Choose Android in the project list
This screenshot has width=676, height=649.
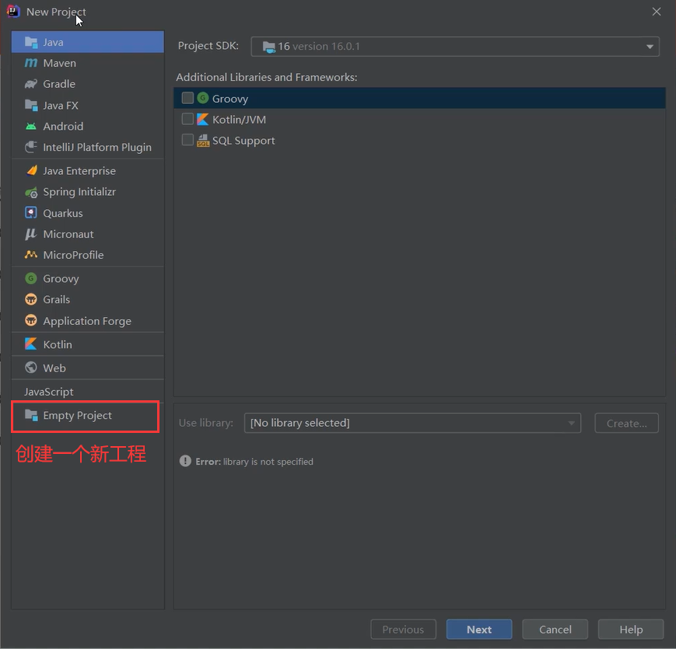pyautogui.click(x=88, y=126)
